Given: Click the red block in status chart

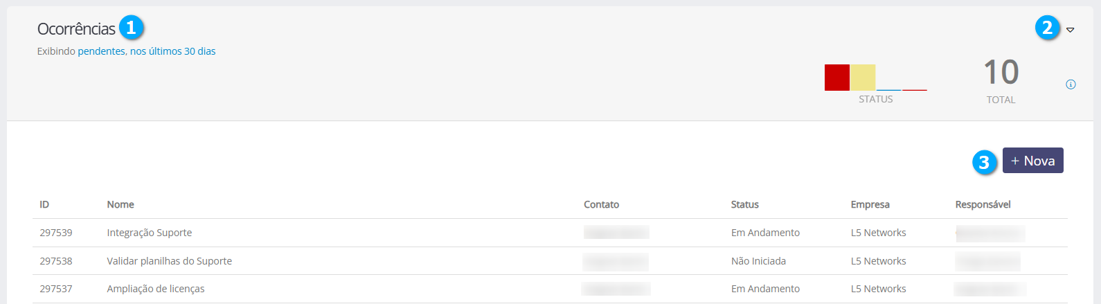Looking at the screenshot, I should point(836,78).
